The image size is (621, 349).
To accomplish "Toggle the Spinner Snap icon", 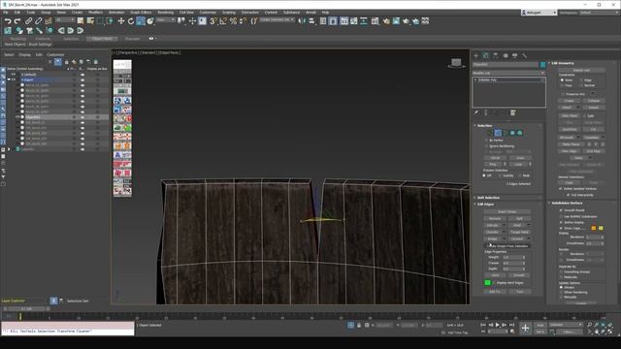I will click(x=243, y=21).
